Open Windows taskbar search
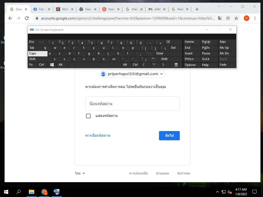 pos(18,192)
